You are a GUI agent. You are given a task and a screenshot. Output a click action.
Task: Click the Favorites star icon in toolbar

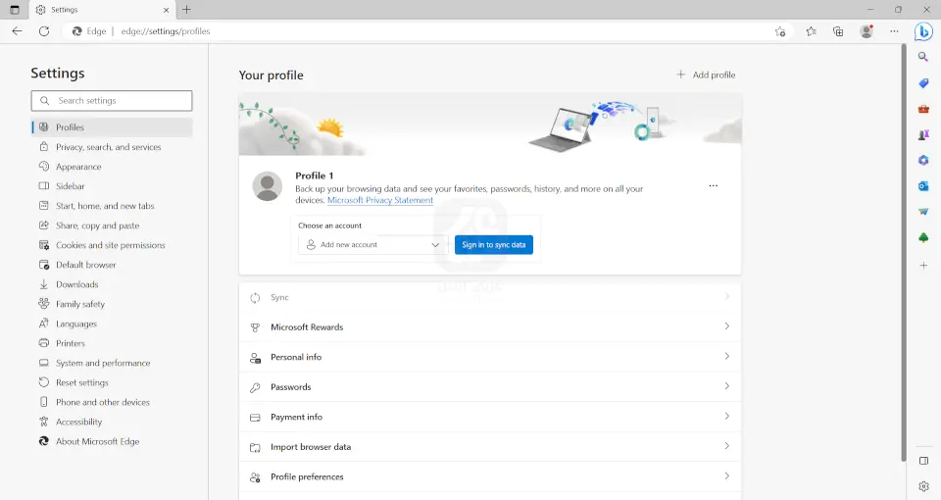click(811, 31)
